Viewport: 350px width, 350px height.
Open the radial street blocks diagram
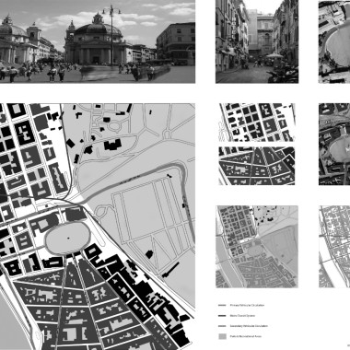click(x=257, y=166)
